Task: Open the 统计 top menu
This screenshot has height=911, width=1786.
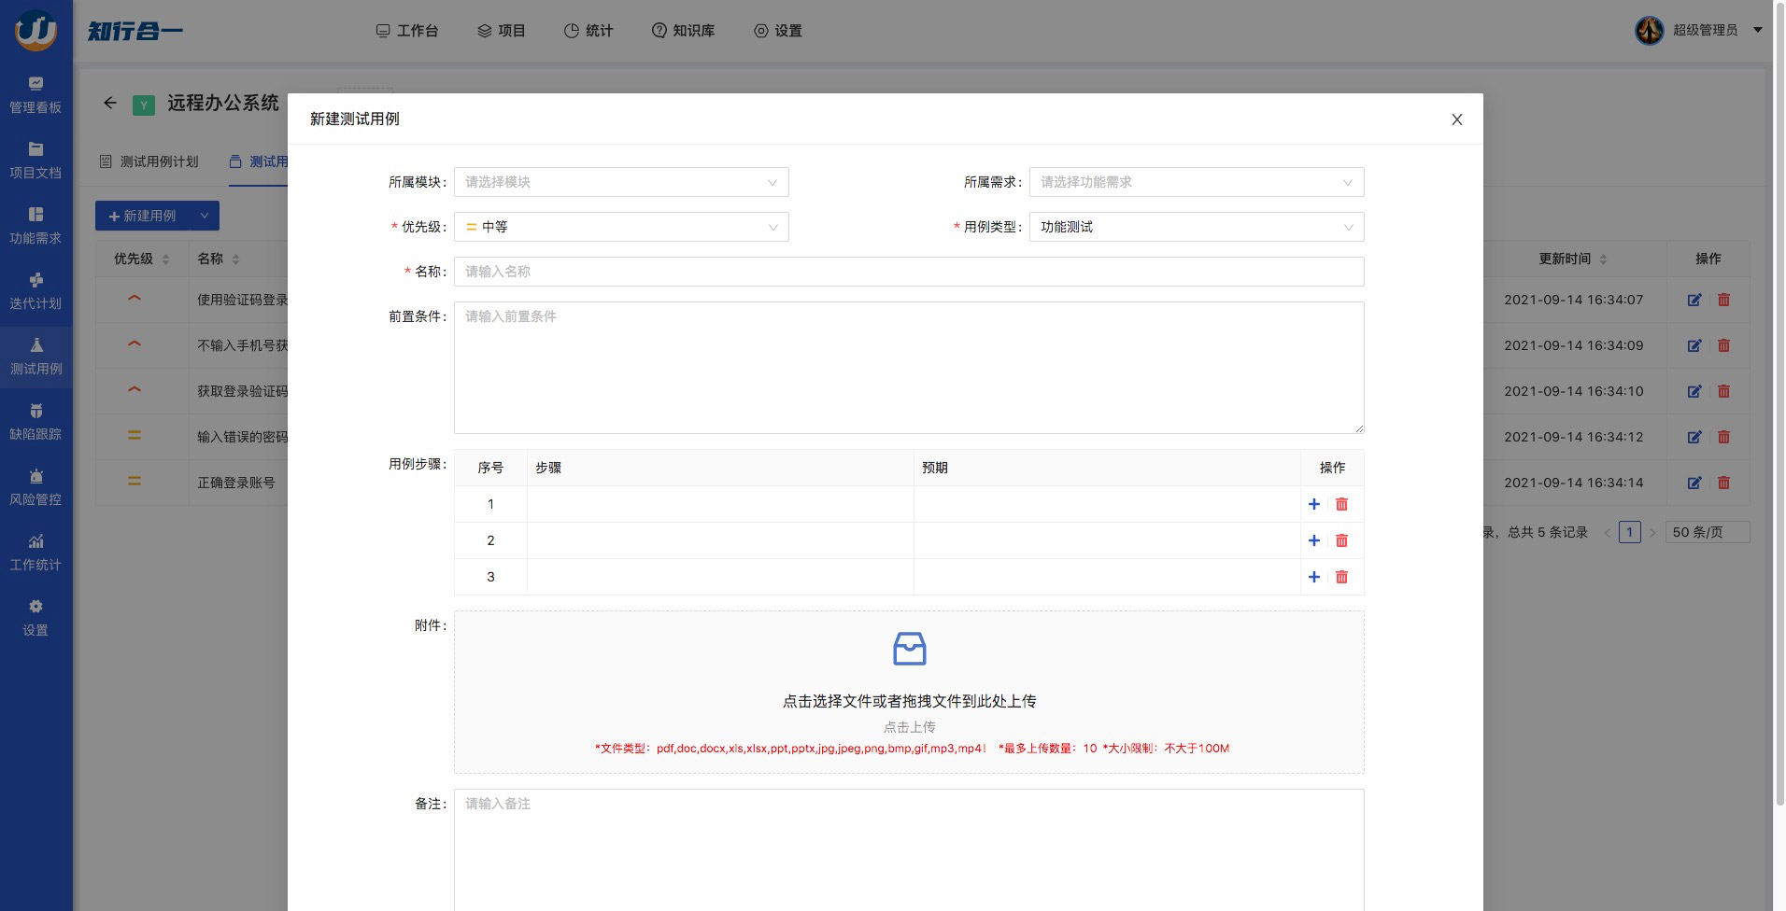Action: click(588, 31)
